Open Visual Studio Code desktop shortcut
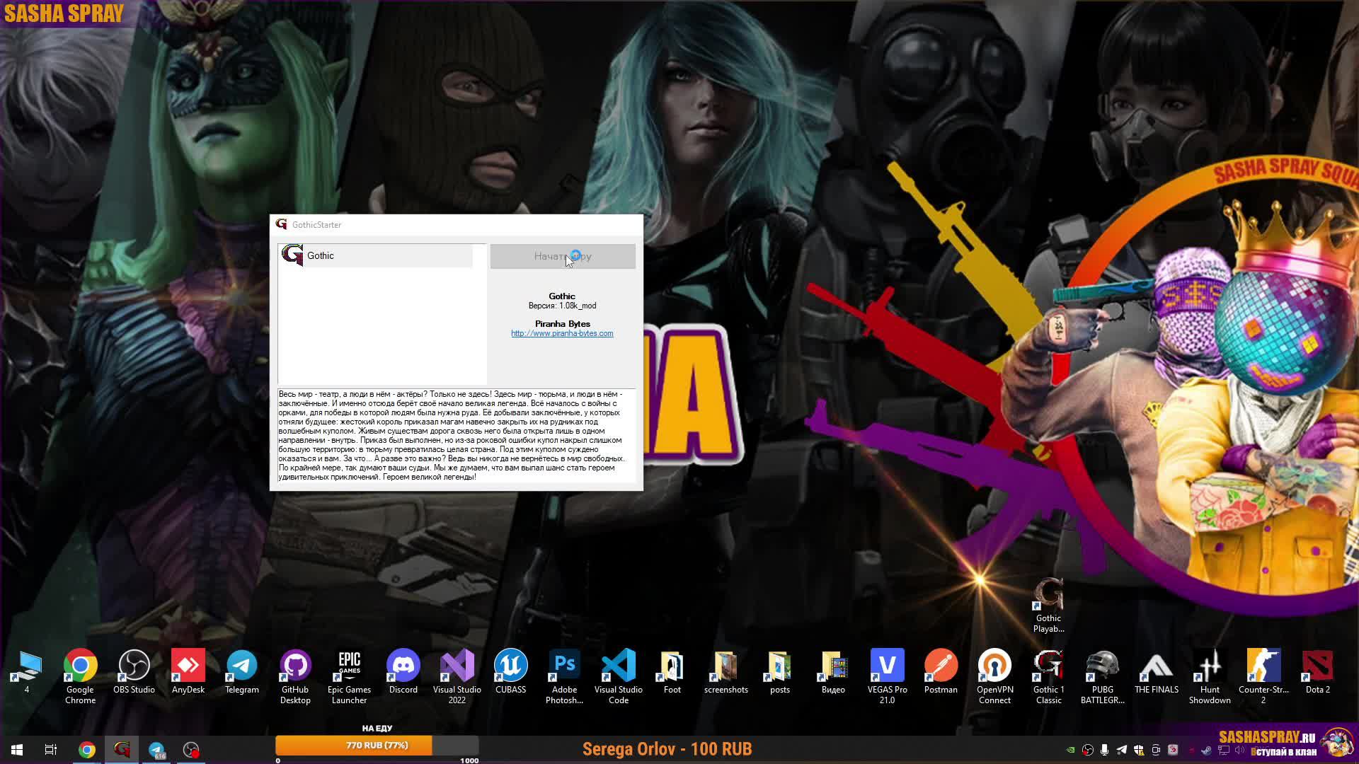This screenshot has width=1359, height=764. [x=618, y=666]
